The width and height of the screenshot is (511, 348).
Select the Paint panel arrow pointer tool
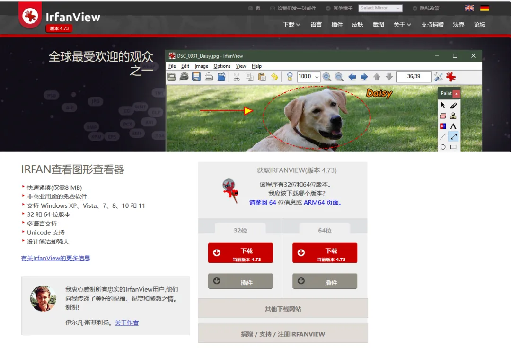pyautogui.click(x=443, y=105)
